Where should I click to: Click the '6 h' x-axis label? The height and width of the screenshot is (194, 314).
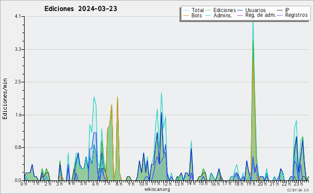pyautogui.click(x=95, y=184)
